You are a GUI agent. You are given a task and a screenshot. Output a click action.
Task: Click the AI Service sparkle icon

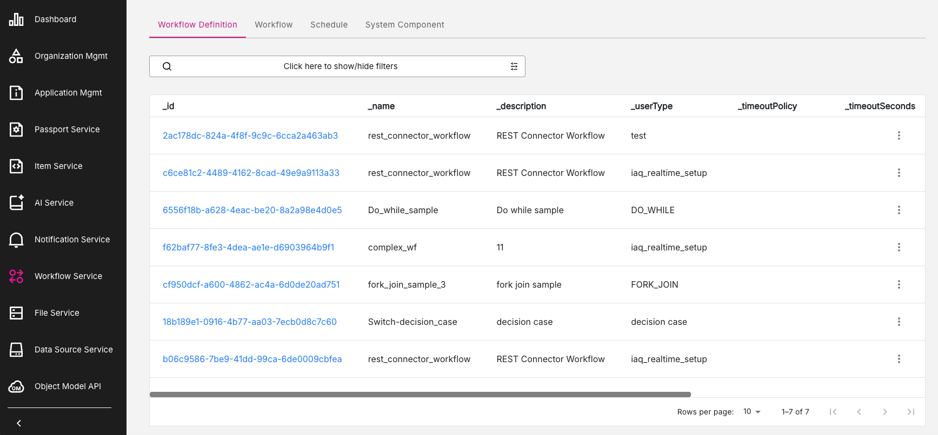16,203
